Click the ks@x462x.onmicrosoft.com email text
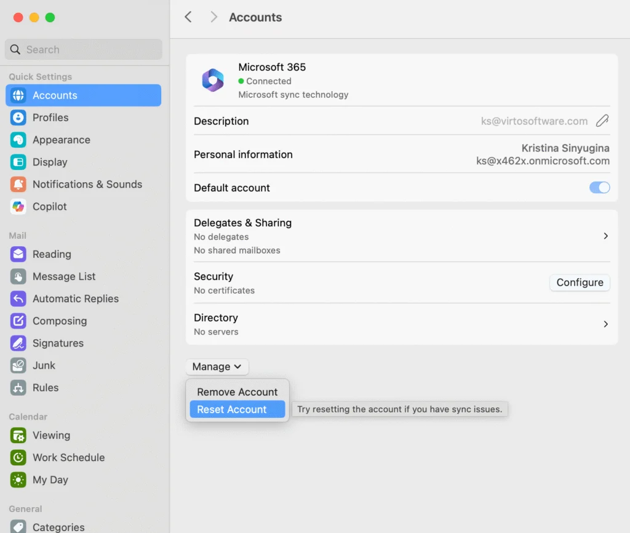Screen dimensions: 630x533 pos(543,161)
